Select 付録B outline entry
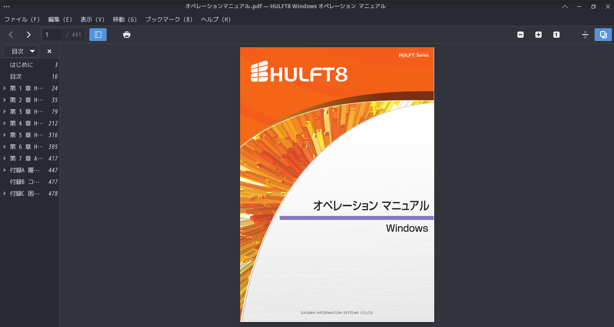 pos(30,182)
